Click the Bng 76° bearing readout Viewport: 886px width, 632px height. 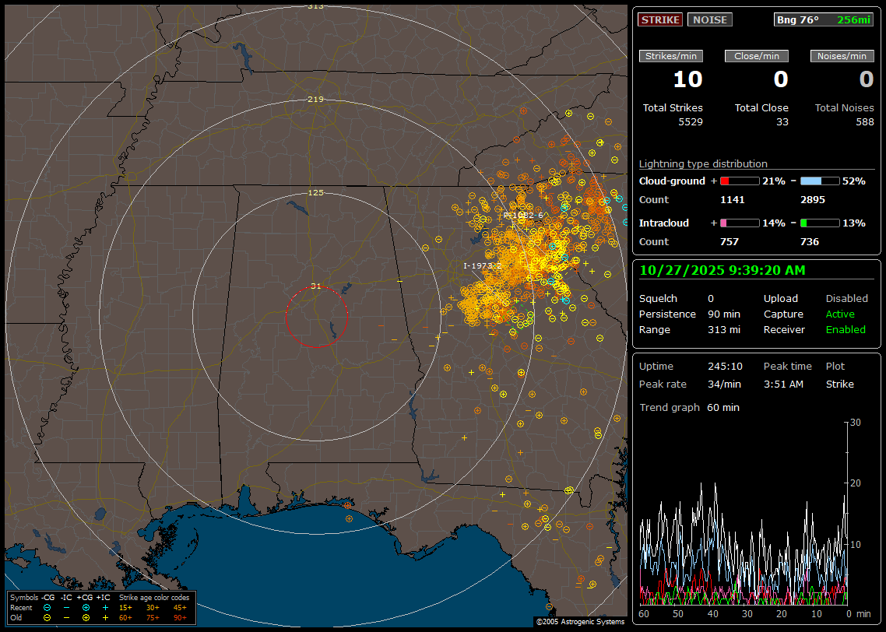(x=798, y=20)
